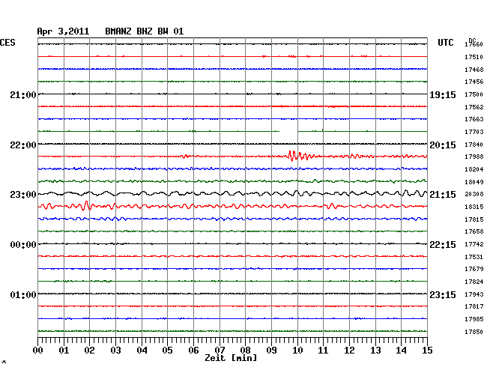487x370 pixels.
Task: Click the DC value "17815"
Action: pyautogui.click(x=474, y=219)
